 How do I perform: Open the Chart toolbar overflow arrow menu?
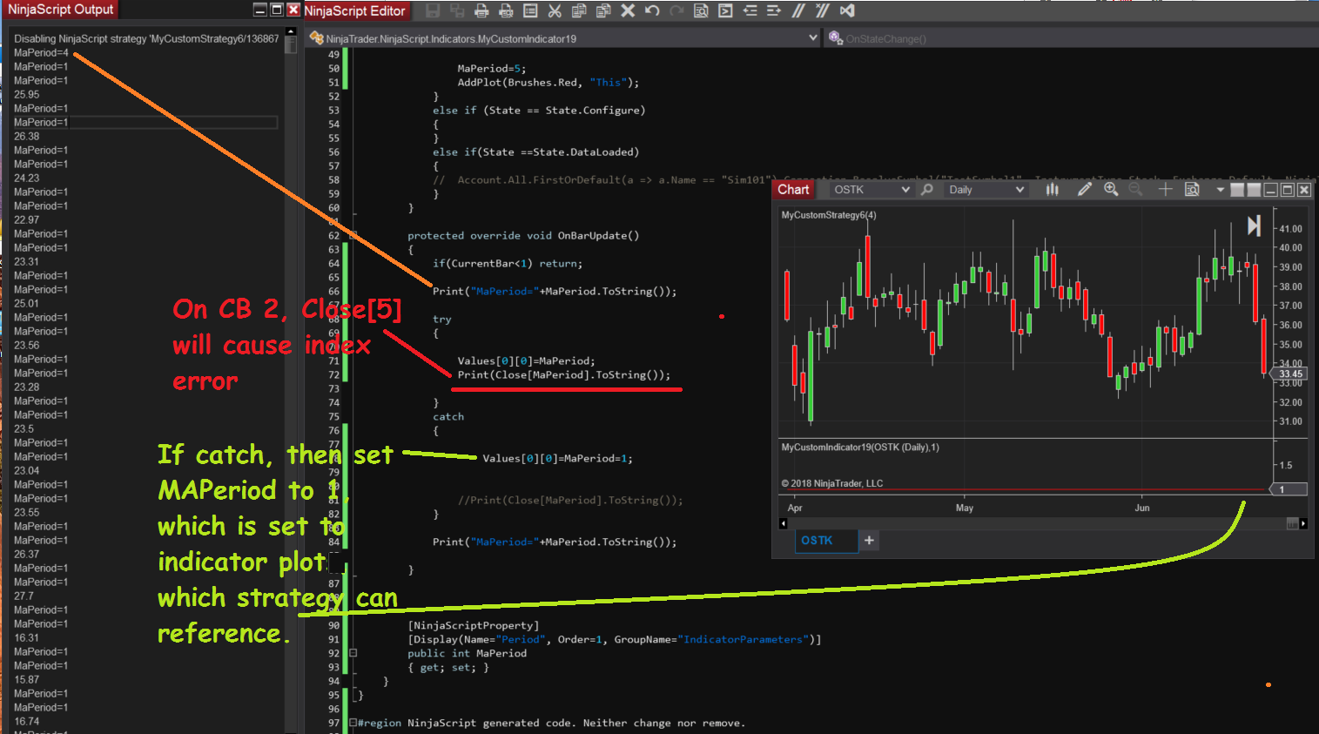pyautogui.click(x=1220, y=190)
